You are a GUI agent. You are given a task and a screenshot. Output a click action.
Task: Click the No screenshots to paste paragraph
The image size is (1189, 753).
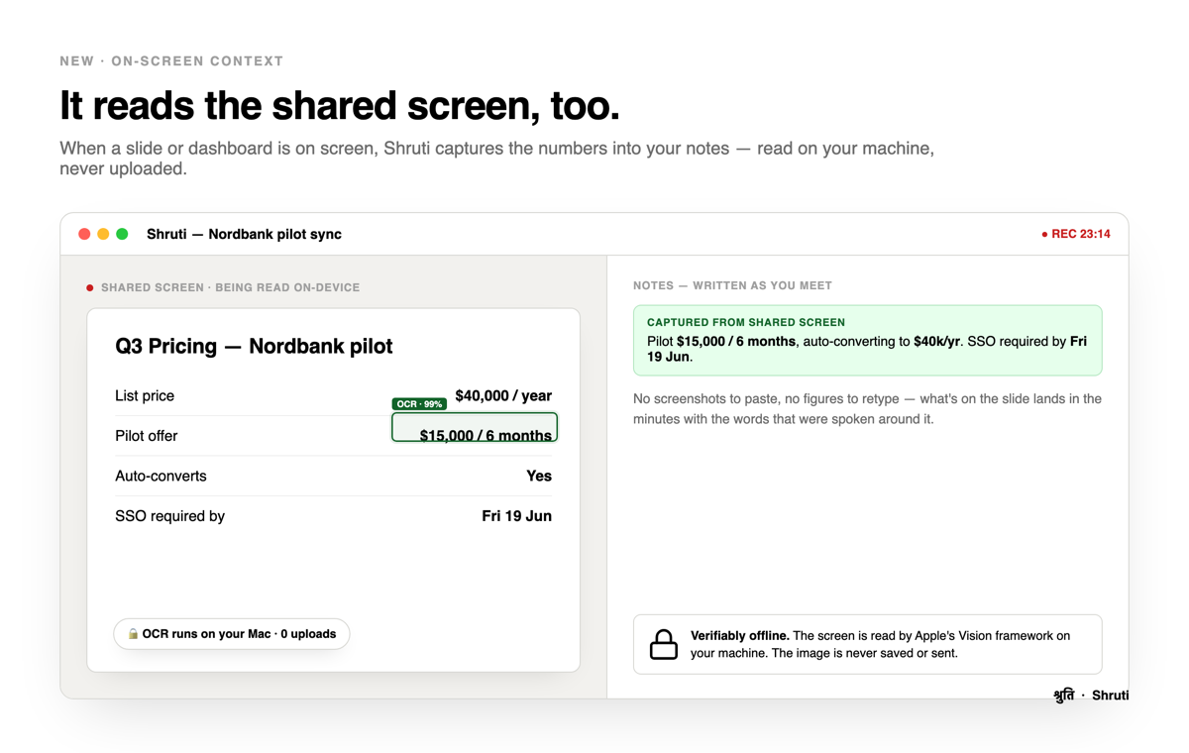pos(868,409)
